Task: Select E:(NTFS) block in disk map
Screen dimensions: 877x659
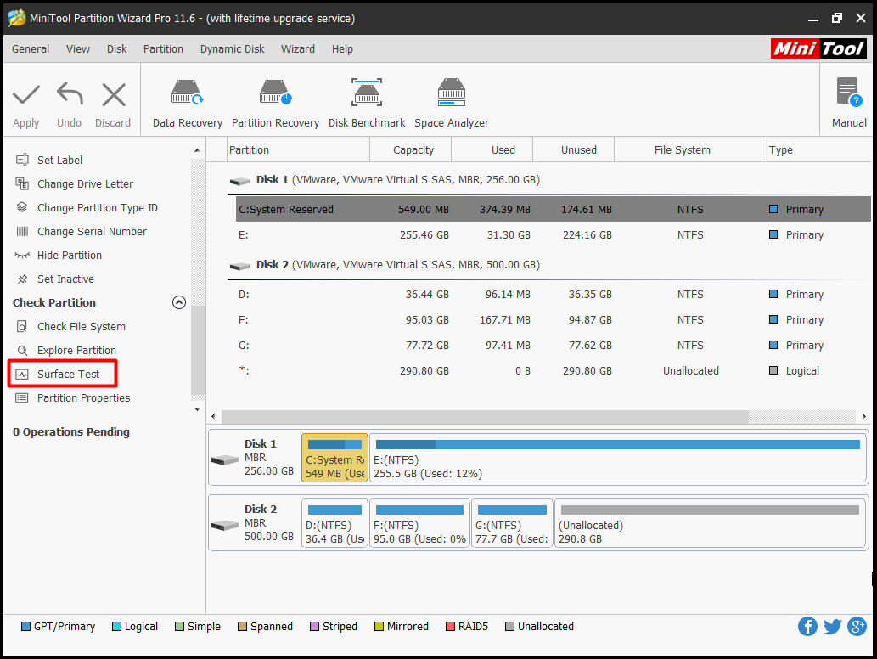Action: [x=617, y=458]
